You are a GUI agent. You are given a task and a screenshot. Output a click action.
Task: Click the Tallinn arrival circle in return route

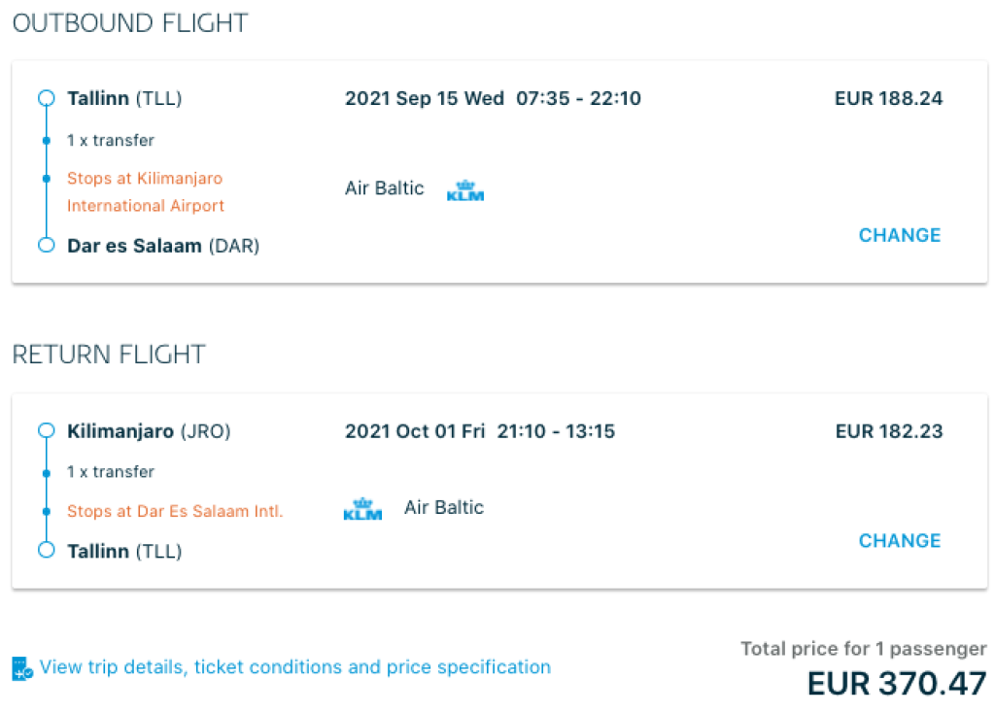(x=46, y=550)
